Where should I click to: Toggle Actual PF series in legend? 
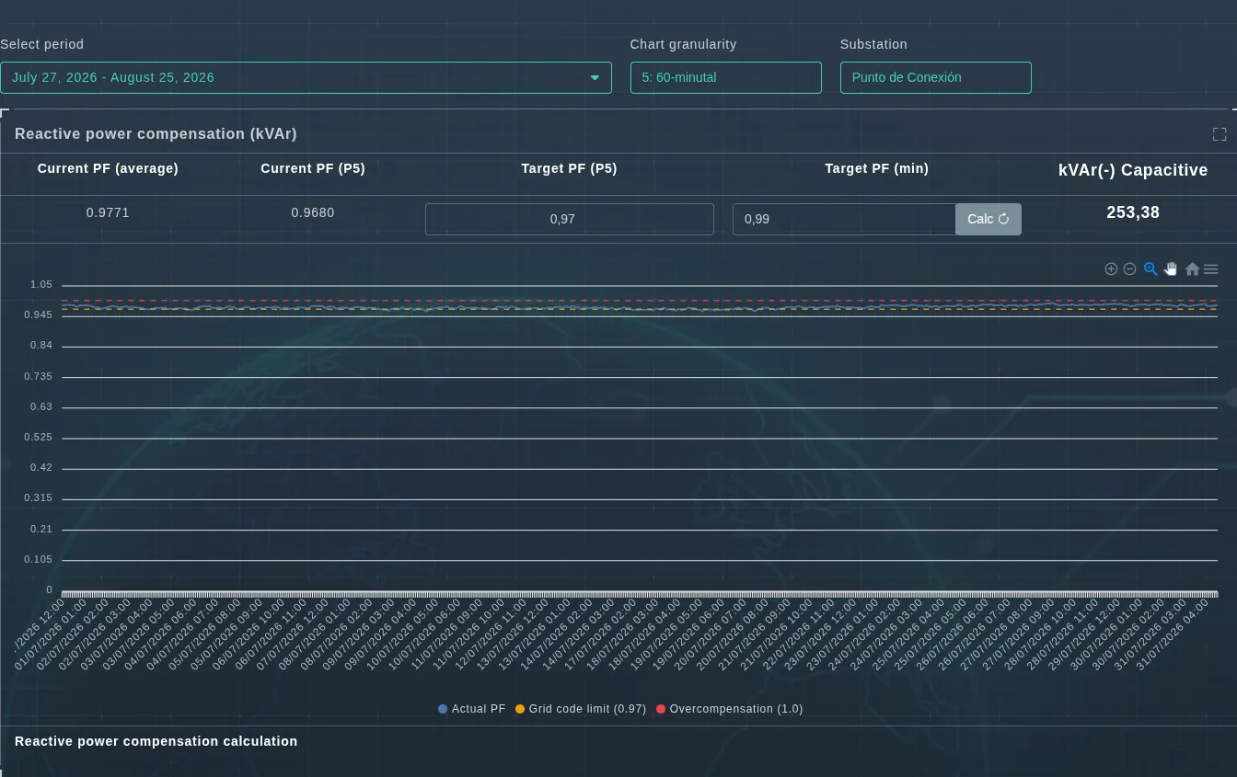(472, 709)
